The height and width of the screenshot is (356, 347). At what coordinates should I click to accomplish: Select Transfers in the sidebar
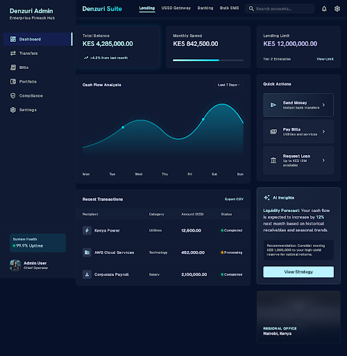[38, 54]
